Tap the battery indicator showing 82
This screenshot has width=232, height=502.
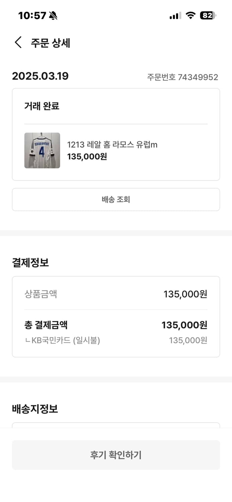[208, 15]
